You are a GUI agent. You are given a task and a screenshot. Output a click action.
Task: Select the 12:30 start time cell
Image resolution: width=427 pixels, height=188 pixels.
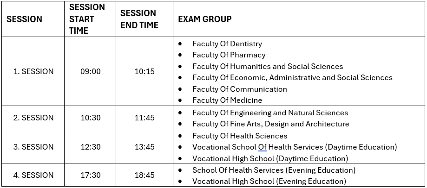coord(91,147)
